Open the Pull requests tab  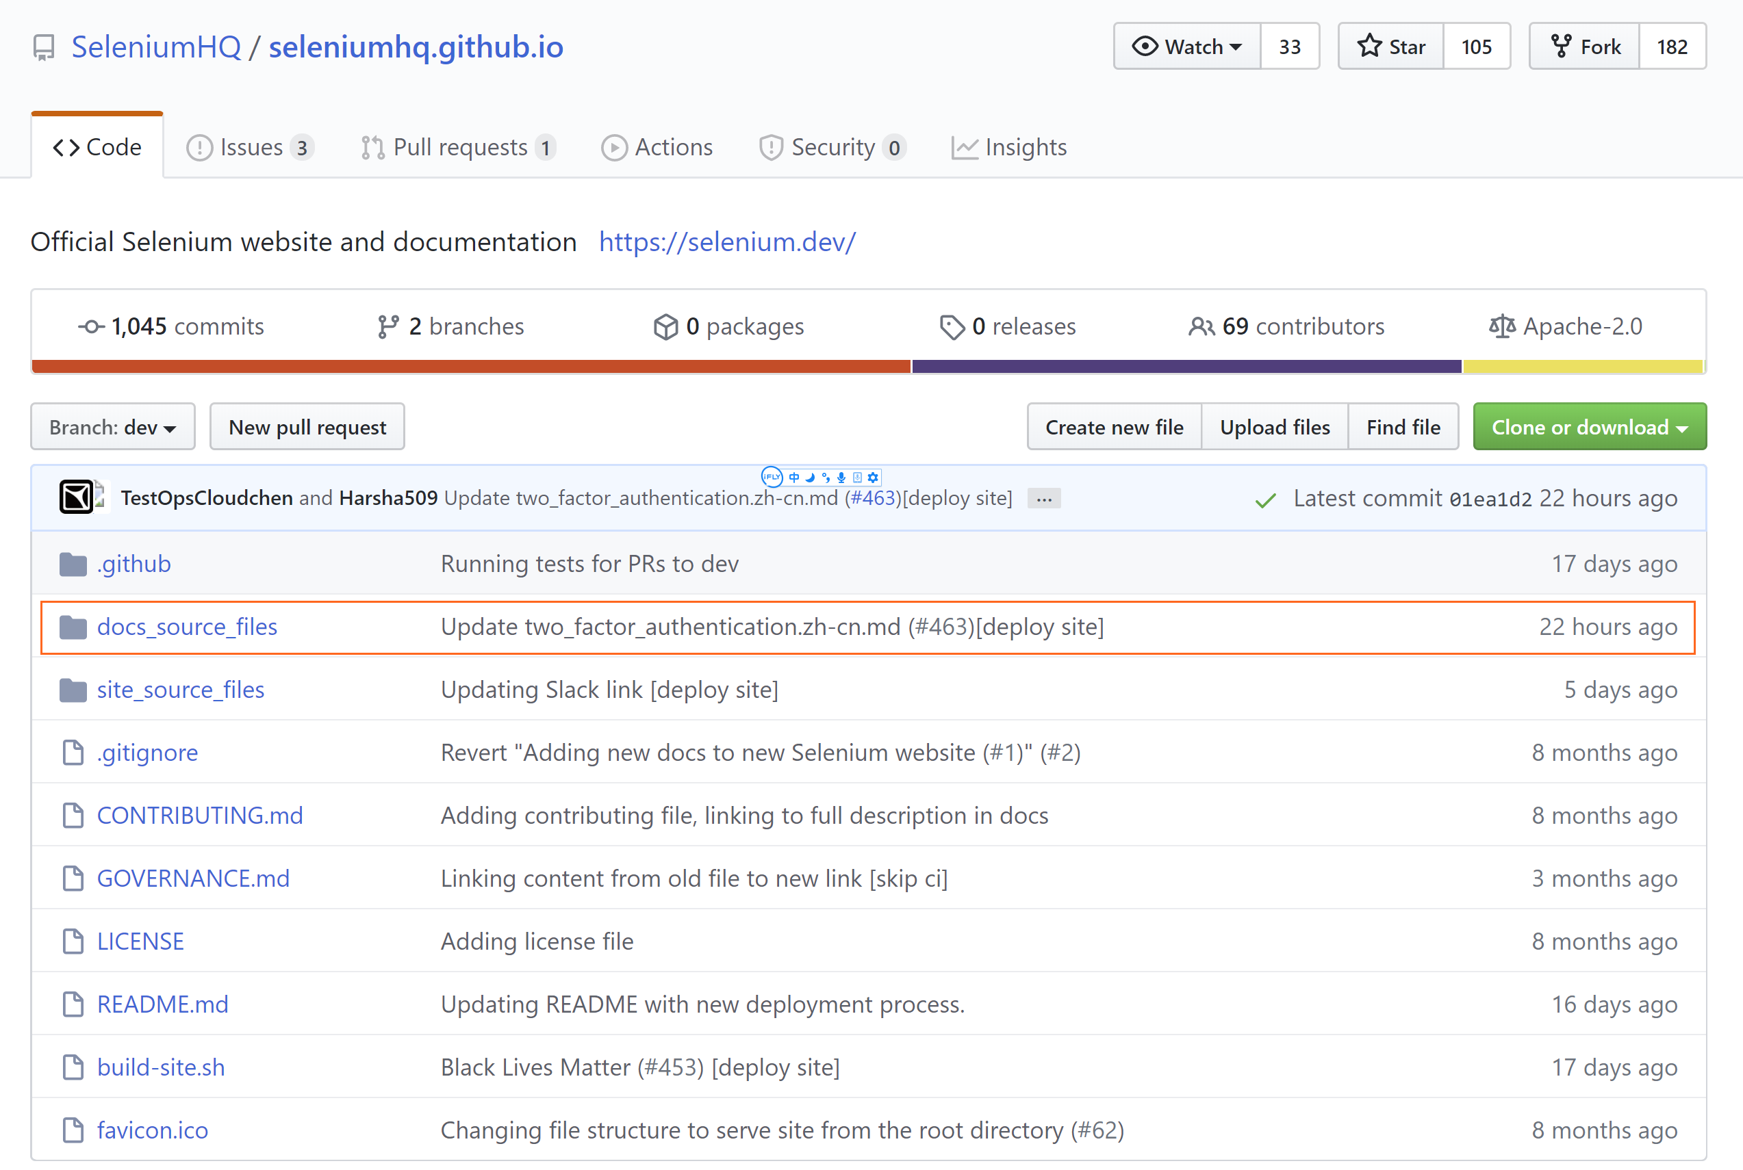click(x=457, y=148)
